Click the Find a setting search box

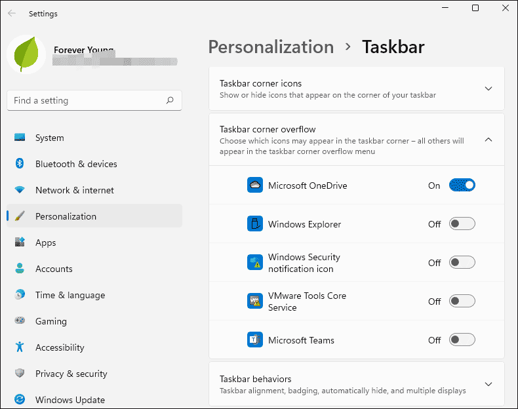(x=94, y=100)
